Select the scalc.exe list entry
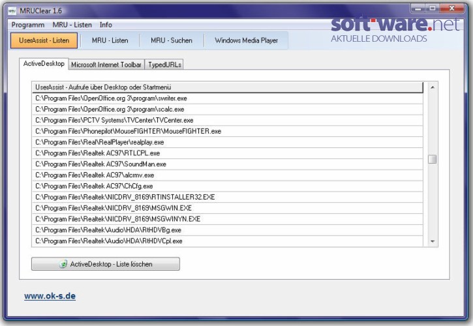The width and height of the screenshot is (473, 326). 228,109
